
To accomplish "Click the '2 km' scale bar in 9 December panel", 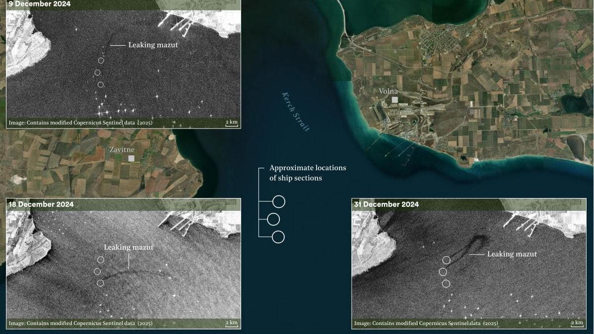I will [x=232, y=123].
